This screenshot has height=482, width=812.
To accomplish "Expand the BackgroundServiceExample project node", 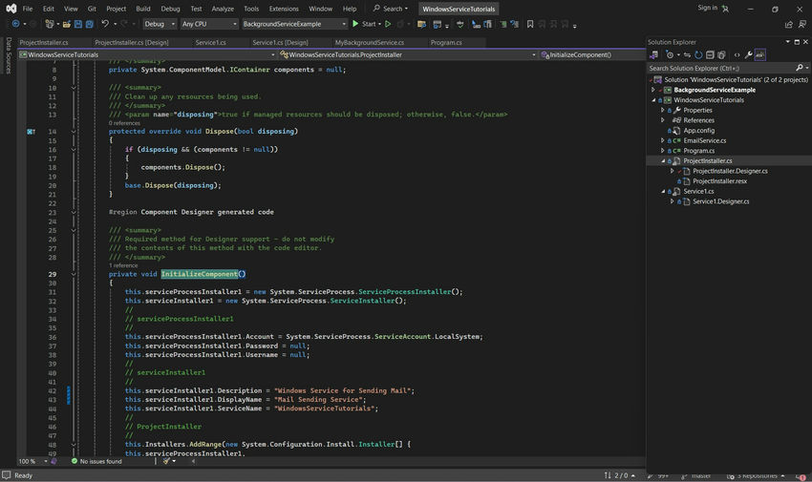I will click(653, 90).
